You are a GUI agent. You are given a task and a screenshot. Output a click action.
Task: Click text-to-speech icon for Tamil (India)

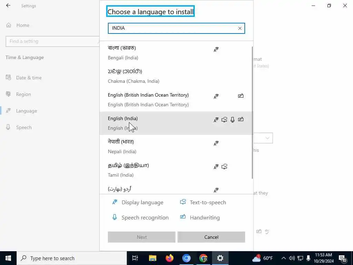[224, 167]
